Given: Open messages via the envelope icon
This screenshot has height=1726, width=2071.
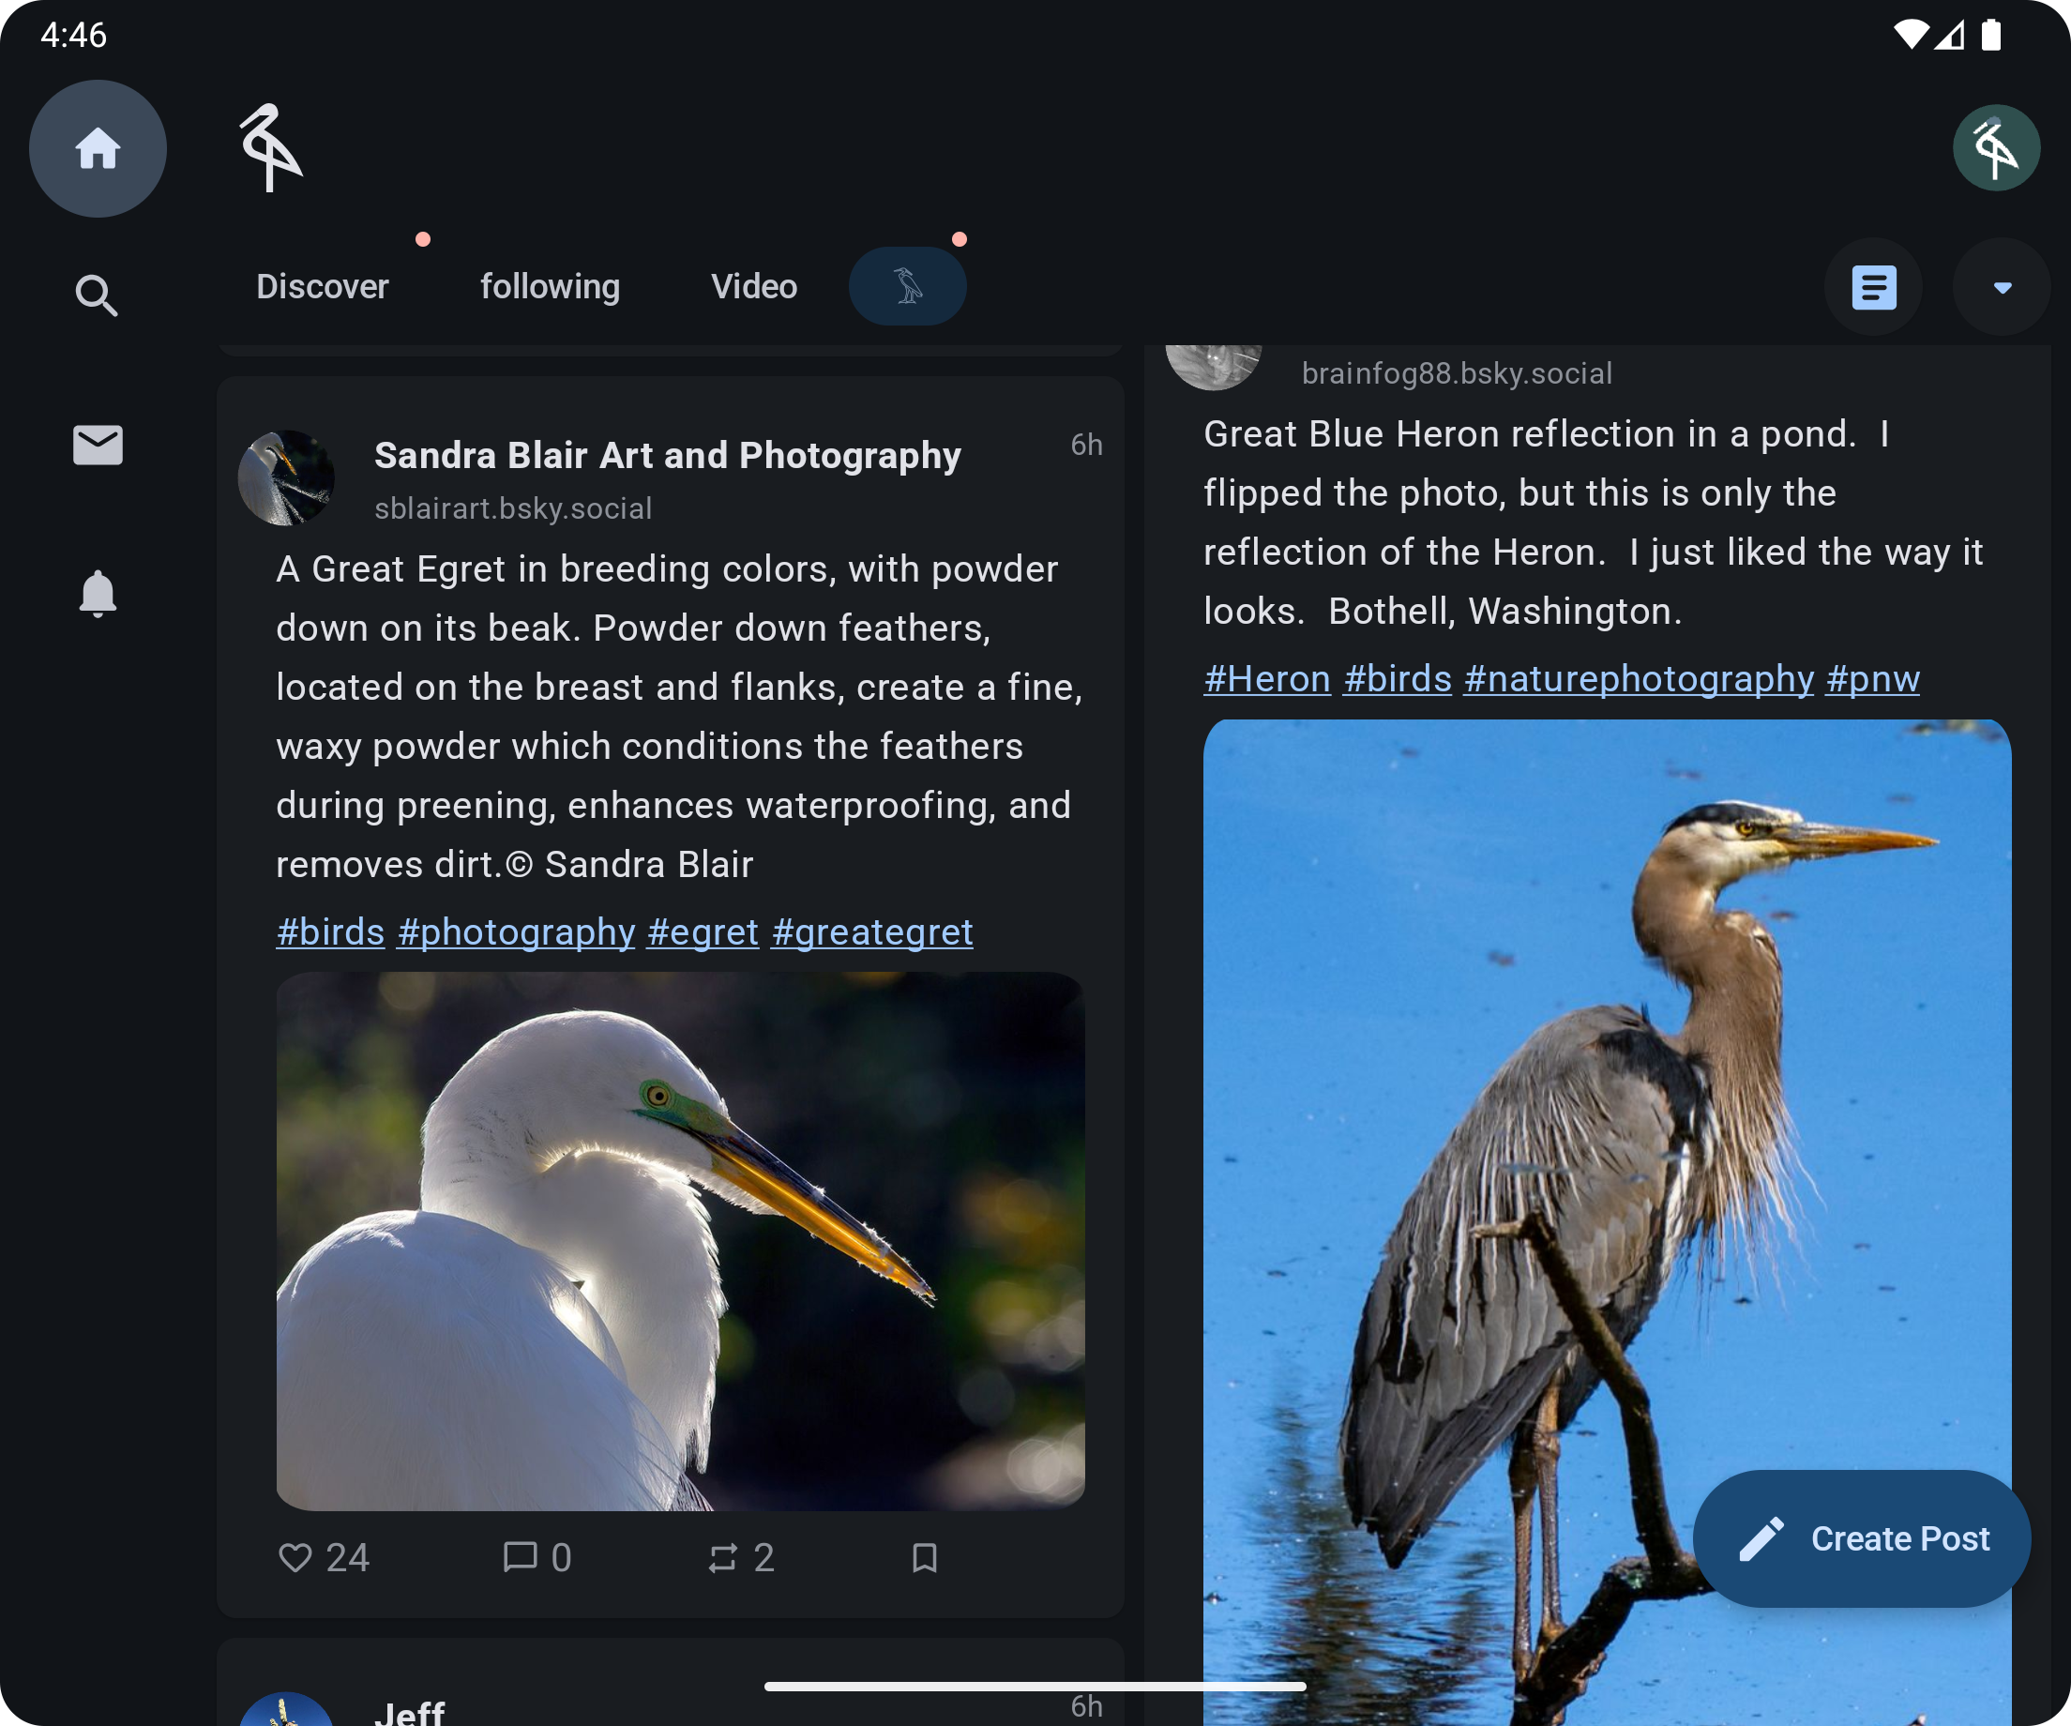Looking at the screenshot, I should click(96, 444).
